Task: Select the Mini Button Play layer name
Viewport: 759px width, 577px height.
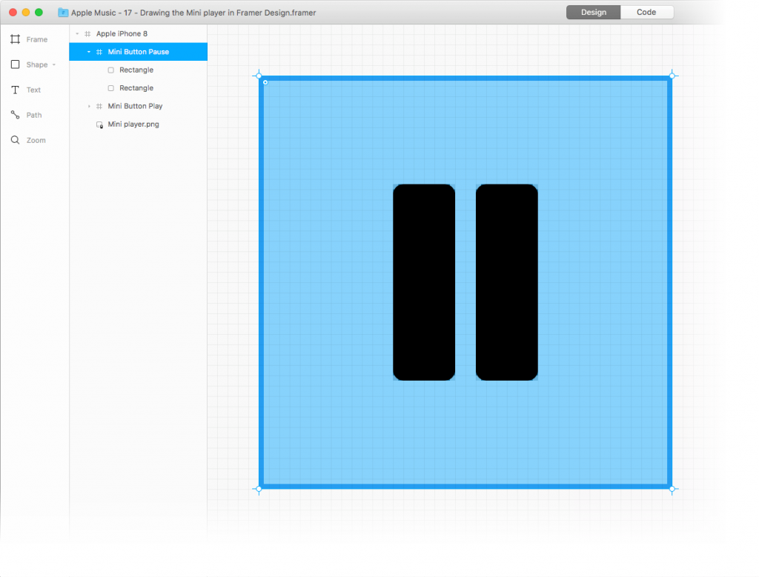Action: tap(135, 106)
